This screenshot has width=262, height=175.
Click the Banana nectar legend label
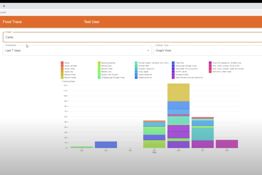tap(70, 78)
